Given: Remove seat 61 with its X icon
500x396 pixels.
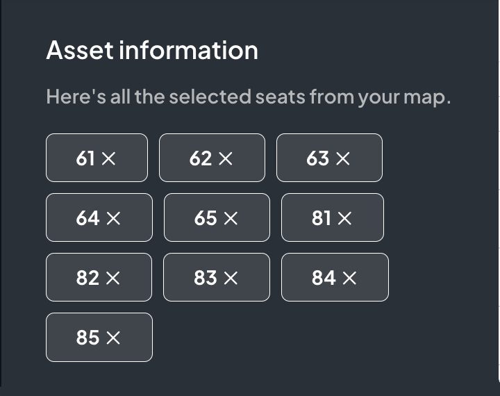Looking at the screenshot, I should [x=108, y=159].
